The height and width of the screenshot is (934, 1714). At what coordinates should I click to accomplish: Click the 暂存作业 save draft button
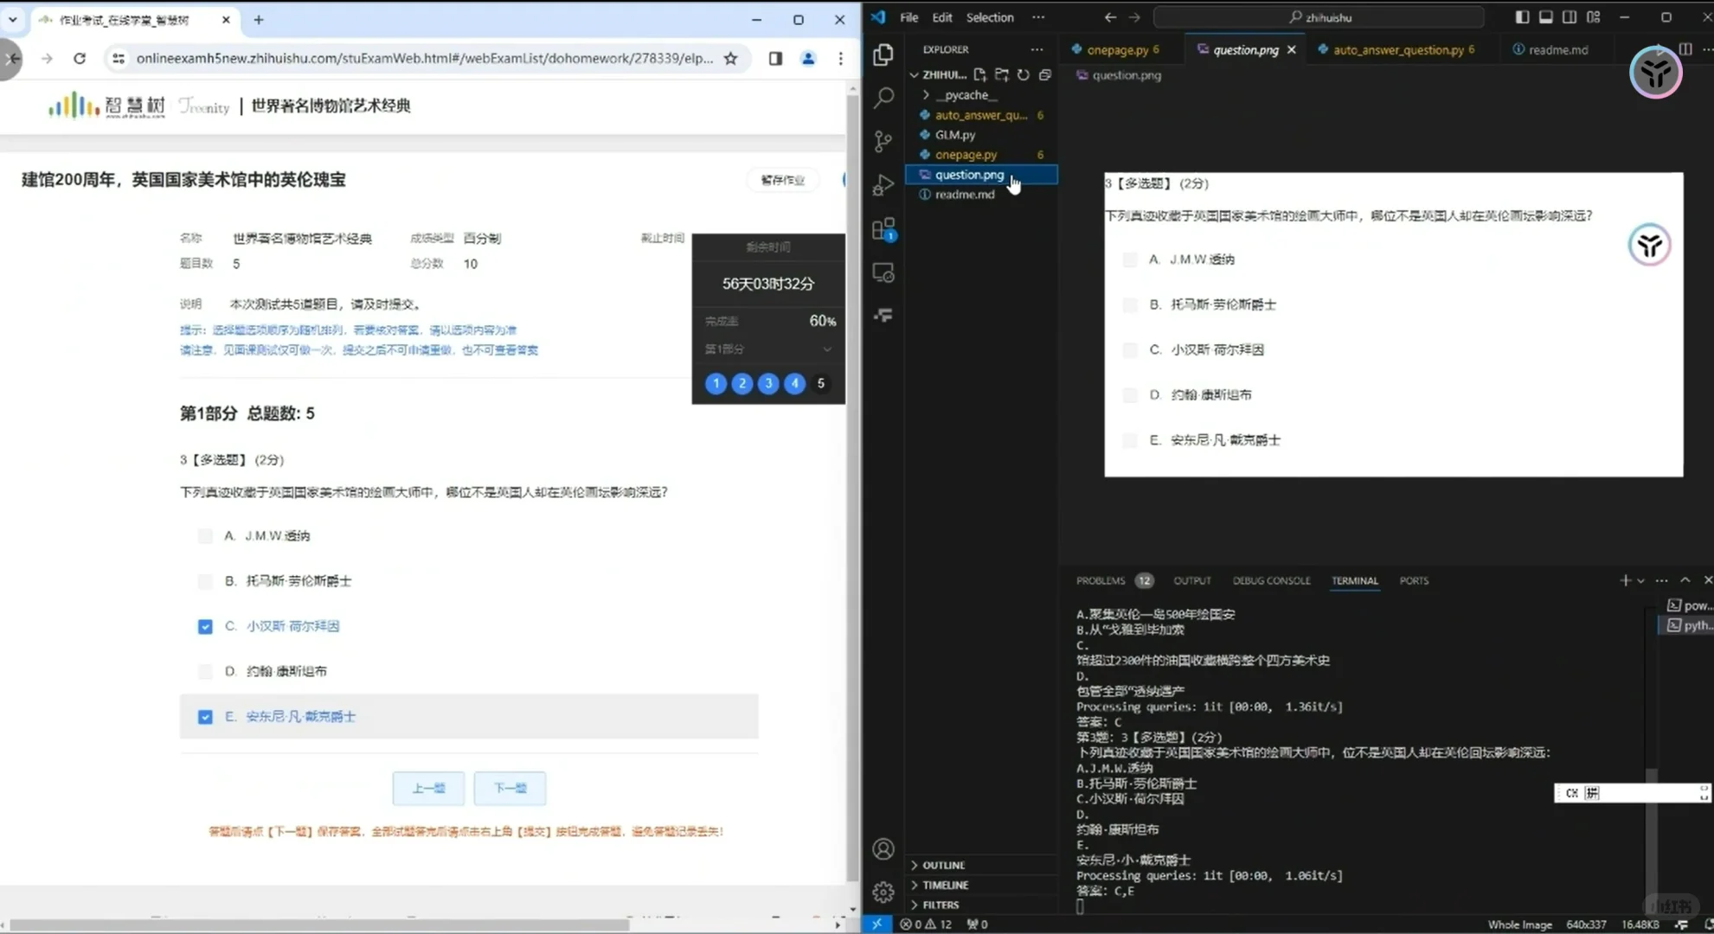[x=782, y=179]
